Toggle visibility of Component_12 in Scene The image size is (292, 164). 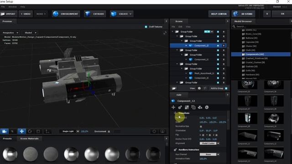[x=218, y=46]
